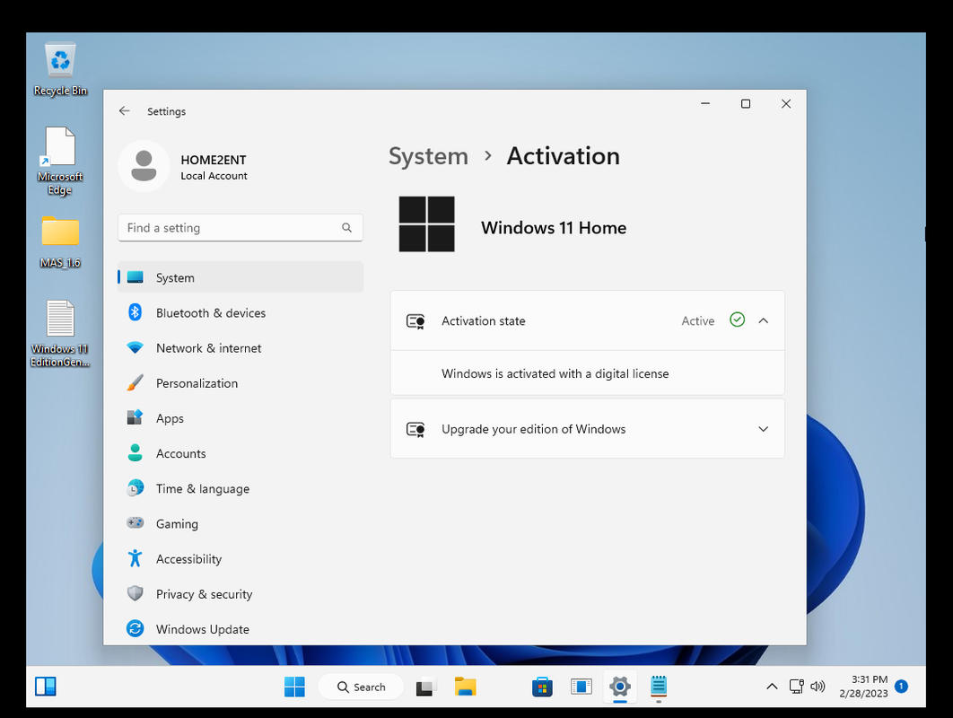
Task: Open Apps settings
Action: (240, 418)
